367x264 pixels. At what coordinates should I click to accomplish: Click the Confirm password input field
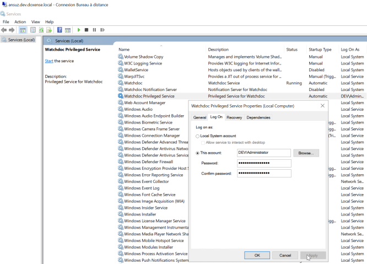(264, 173)
